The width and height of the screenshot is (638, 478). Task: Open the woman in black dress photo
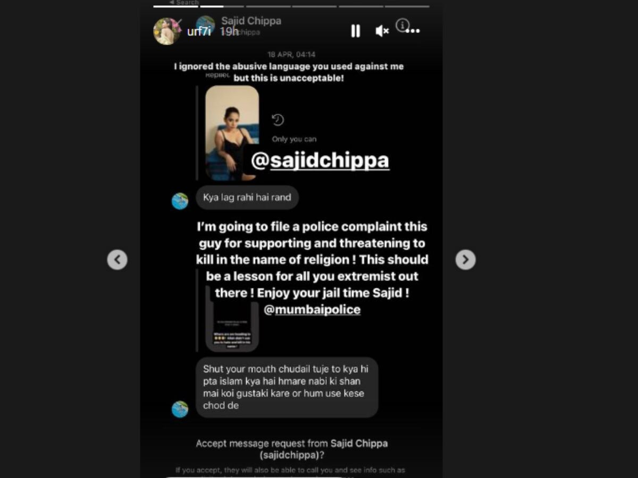tap(232, 133)
